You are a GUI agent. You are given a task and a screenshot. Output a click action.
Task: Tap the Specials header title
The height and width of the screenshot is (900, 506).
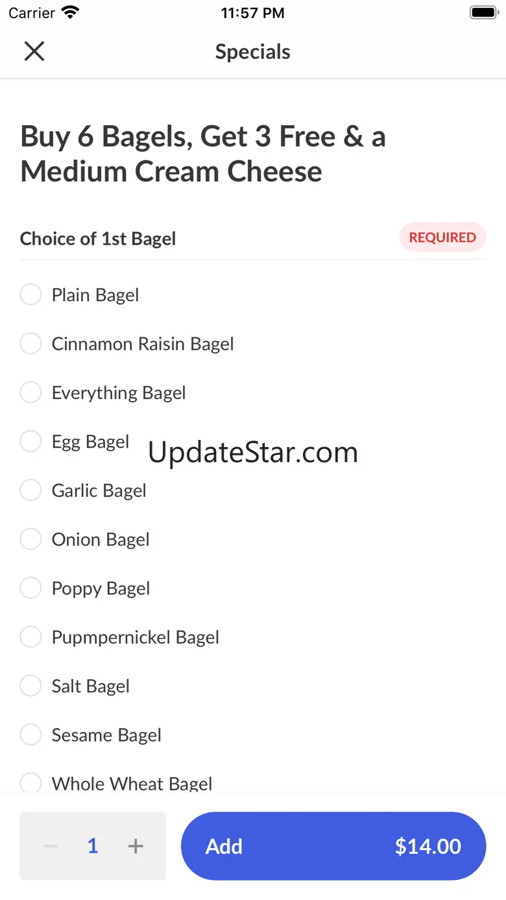pyautogui.click(x=252, y=52)
